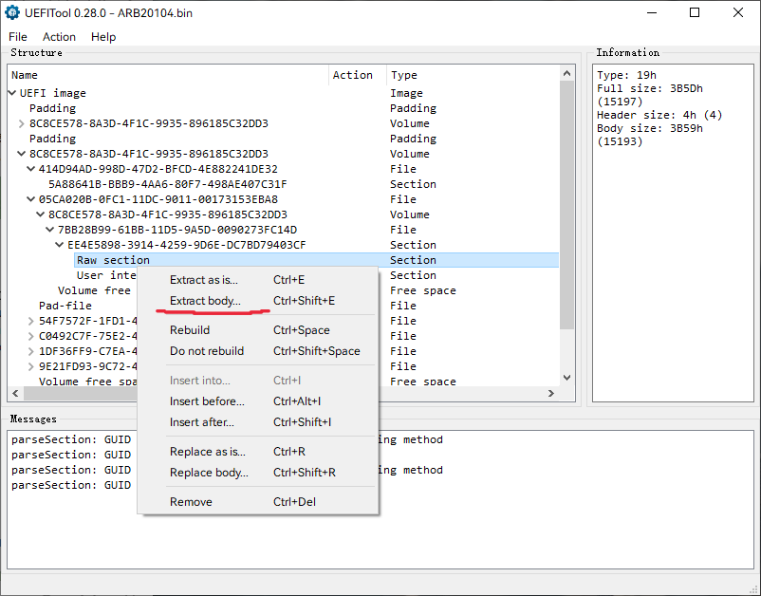Image resolution: width=761 pixels, height=596 pixels.
Task: Click Rebuild in the context menu
Action: pos(190,330)
